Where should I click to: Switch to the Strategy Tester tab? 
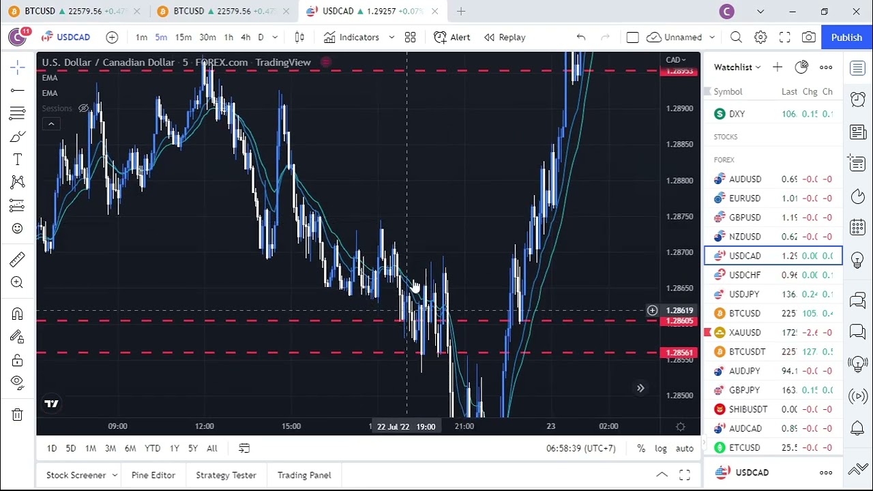click(x=226, y=475)
